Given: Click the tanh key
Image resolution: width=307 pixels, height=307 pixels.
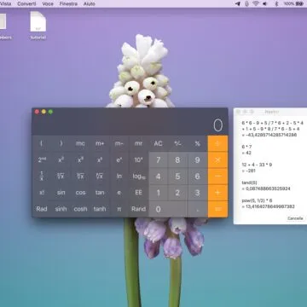Looking at the screenshot, I should click(x=100, y=209).
